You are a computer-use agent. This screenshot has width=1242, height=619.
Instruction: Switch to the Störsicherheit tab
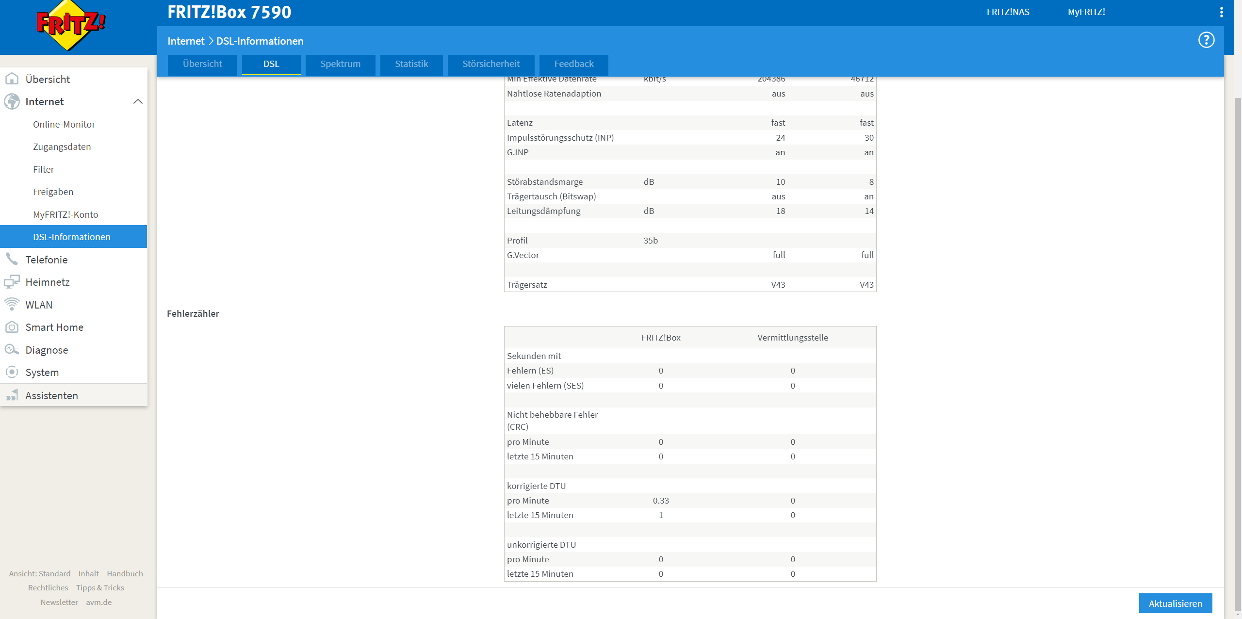coord(491,64)
